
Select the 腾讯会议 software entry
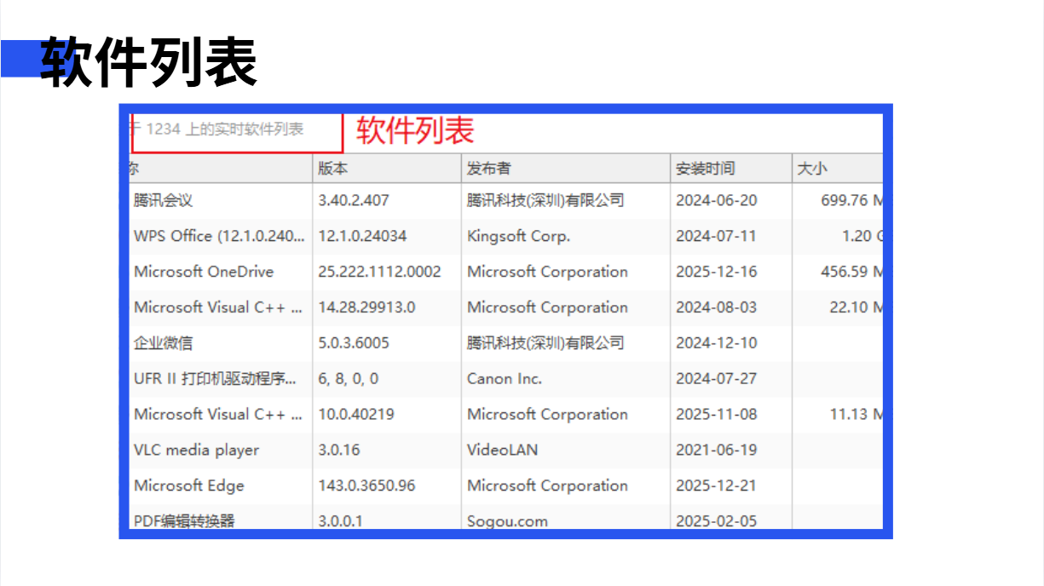pyautogui.click(x=163, y=200)
